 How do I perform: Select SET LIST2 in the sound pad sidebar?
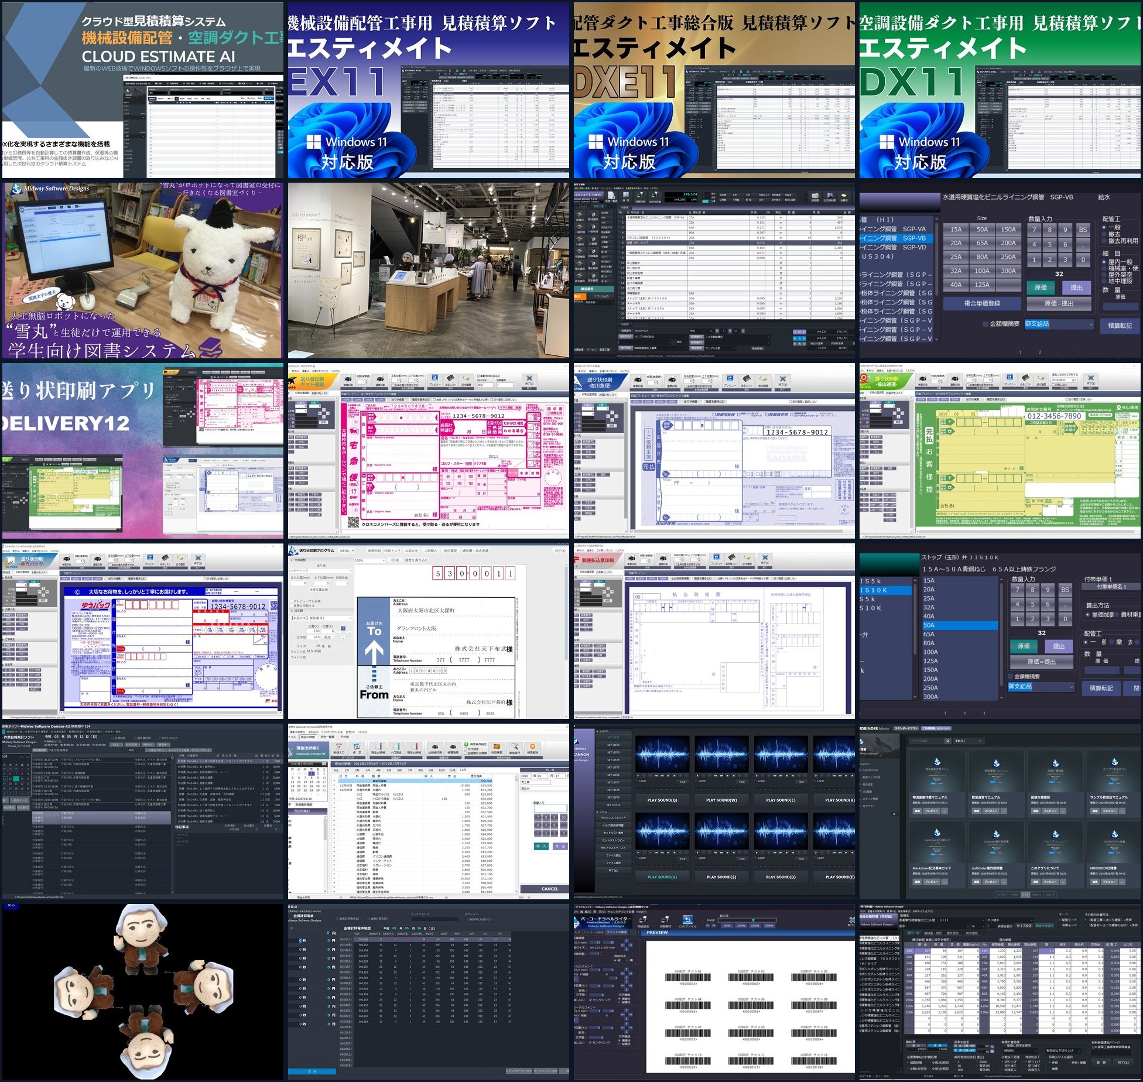tap(613, 745)
